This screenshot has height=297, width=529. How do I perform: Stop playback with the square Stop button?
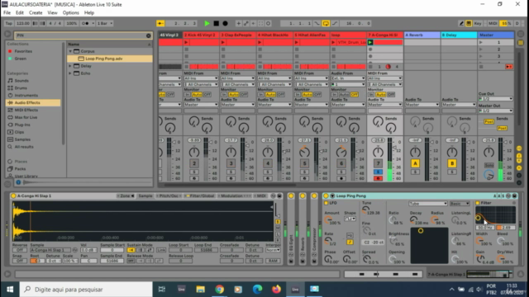tap(217, 23)
